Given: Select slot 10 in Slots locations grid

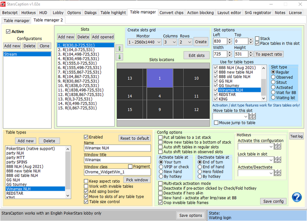Looking at the screenshot, I should 196,78.
